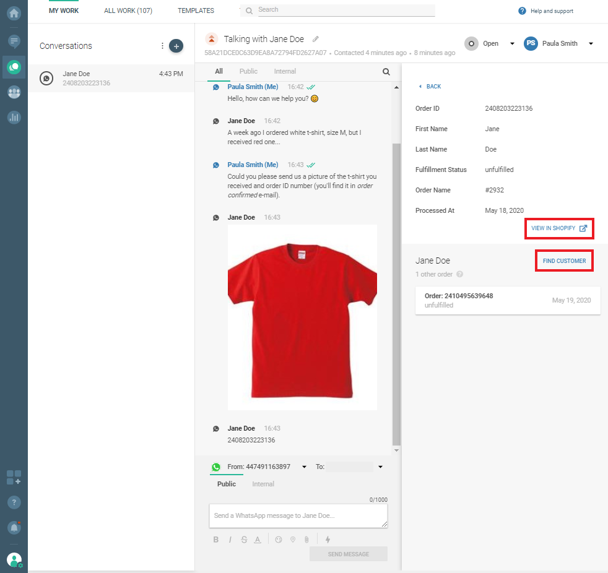Click the lightning bolt quick reply icon
The width and height of the screenshot is (608, 573).
click(x=328, y=540)
